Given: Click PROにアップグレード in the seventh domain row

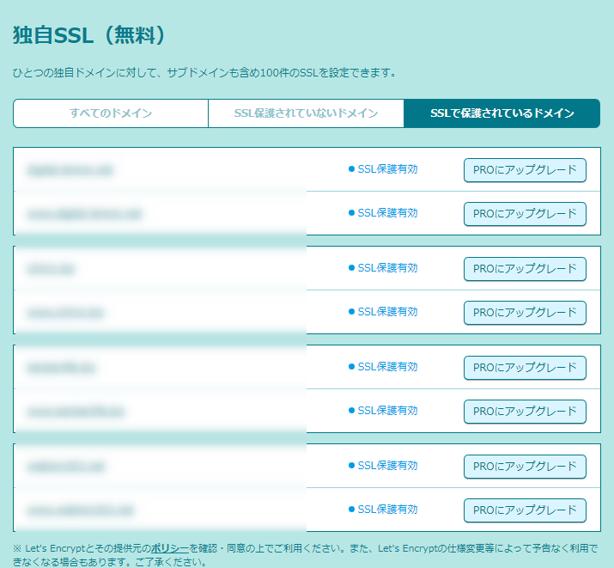Looking at the screenshot, I should point(525,467).
